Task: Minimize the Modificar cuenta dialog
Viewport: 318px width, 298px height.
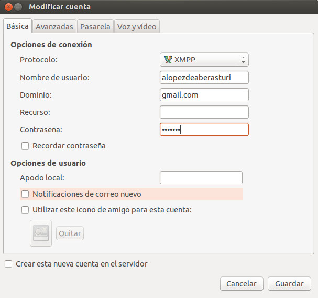Action: tap(18, 7)
